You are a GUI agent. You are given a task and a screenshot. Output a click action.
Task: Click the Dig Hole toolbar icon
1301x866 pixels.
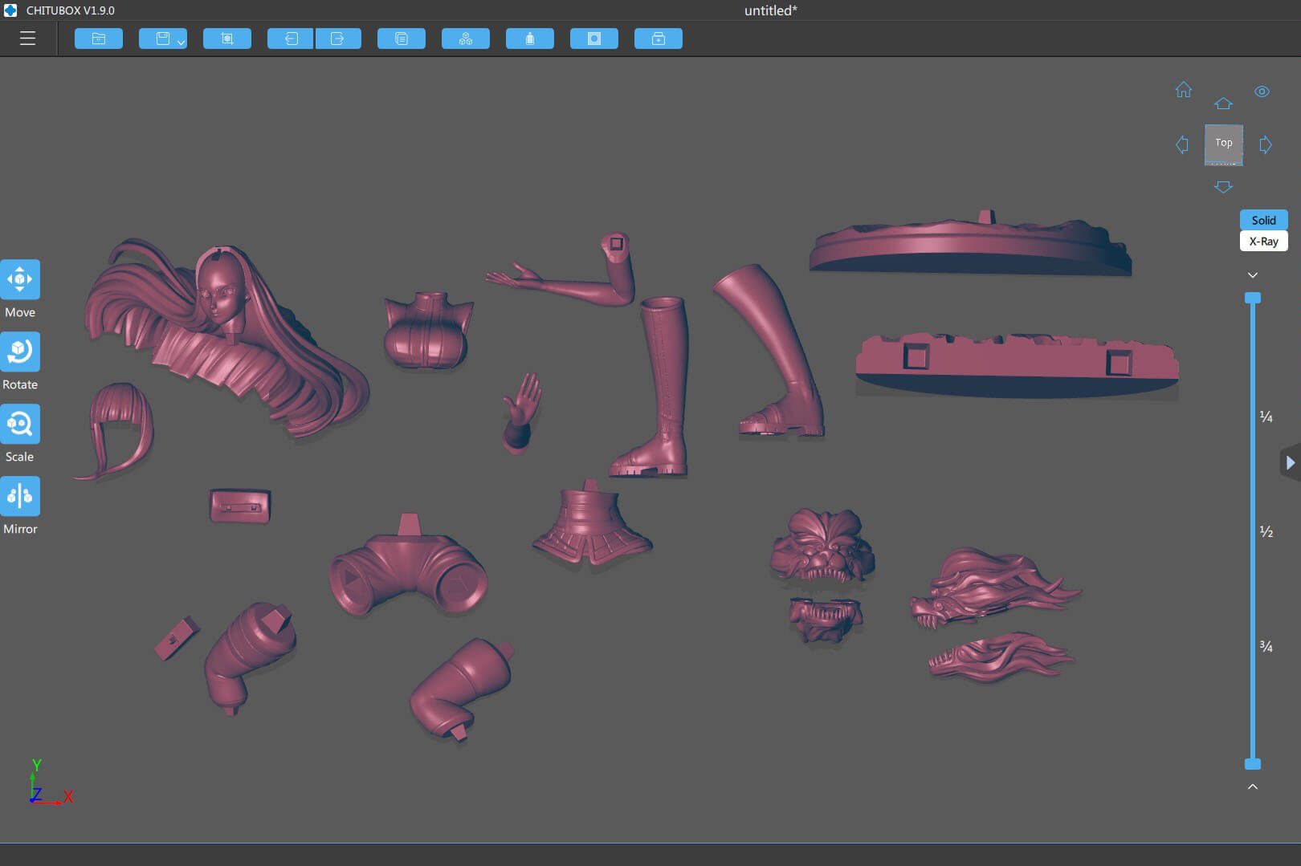click(594, 39)
